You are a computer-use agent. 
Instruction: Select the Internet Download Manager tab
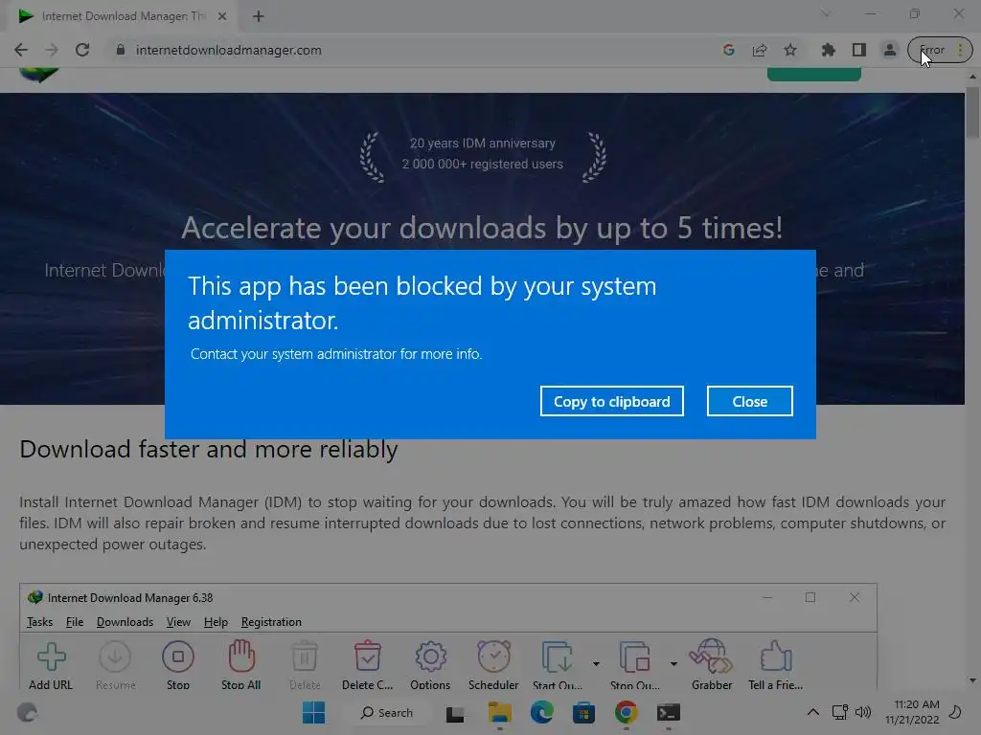pos(121,17)
